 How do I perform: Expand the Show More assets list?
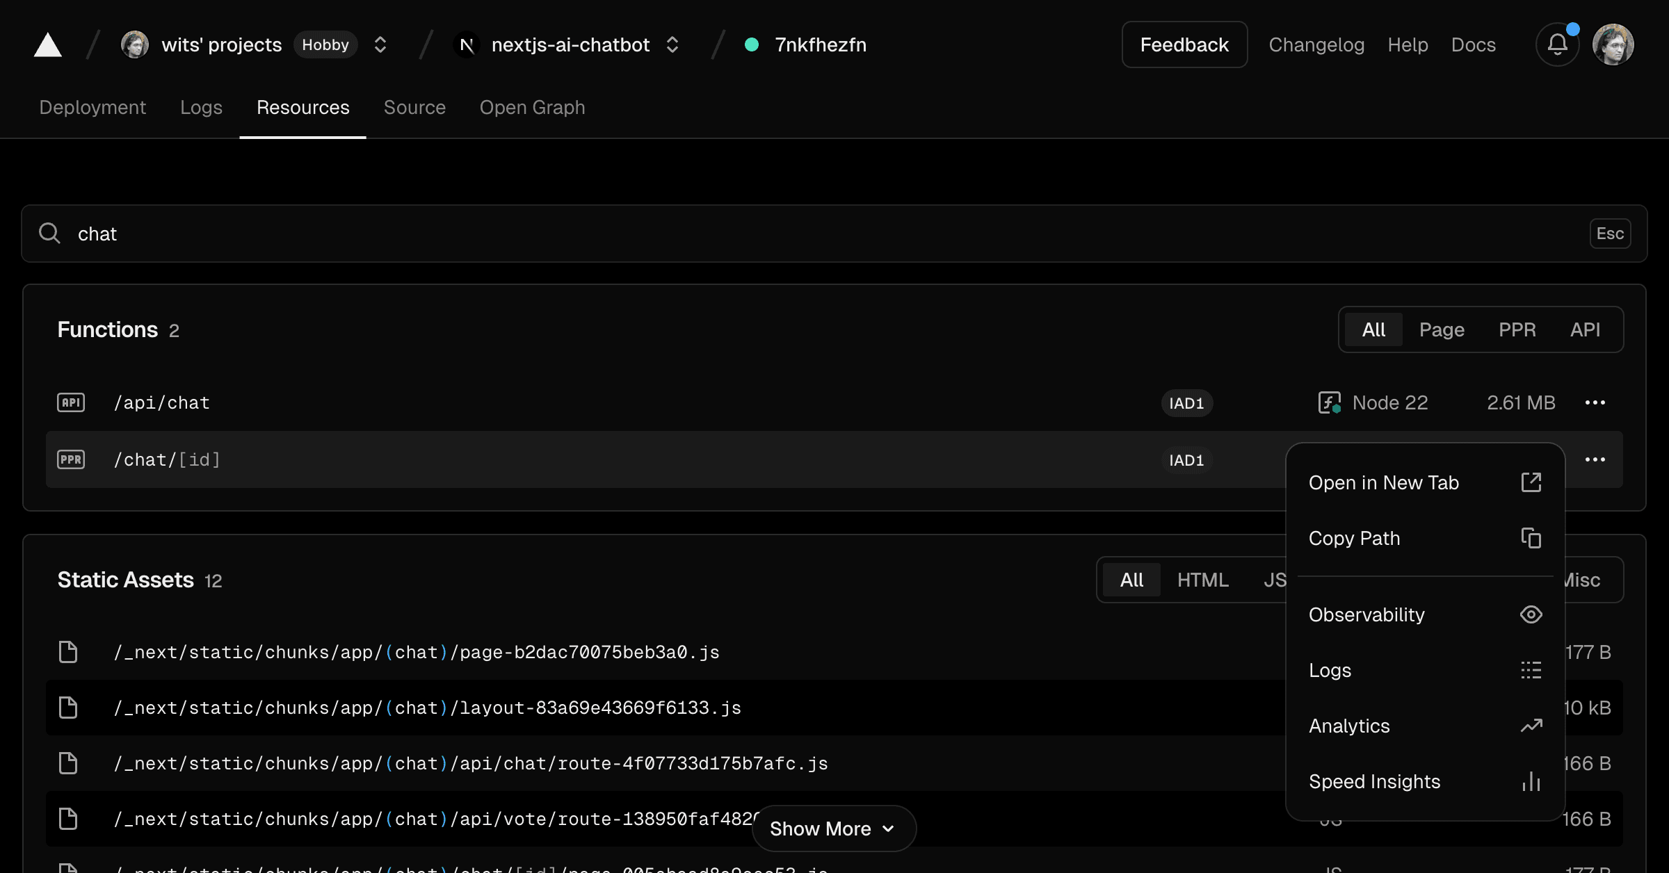coord(833,829)
